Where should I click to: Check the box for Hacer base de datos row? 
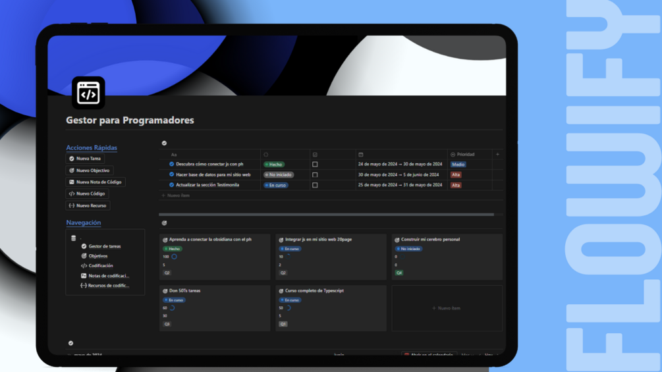pyautogui.click(x=315, y=174)
